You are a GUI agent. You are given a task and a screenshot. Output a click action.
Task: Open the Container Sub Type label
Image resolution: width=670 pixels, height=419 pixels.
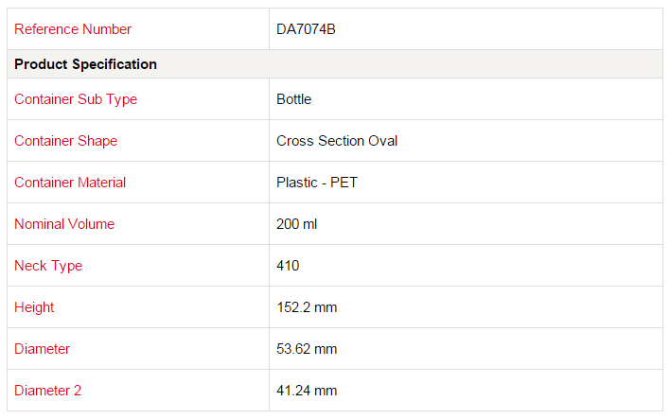coord(76,99)
